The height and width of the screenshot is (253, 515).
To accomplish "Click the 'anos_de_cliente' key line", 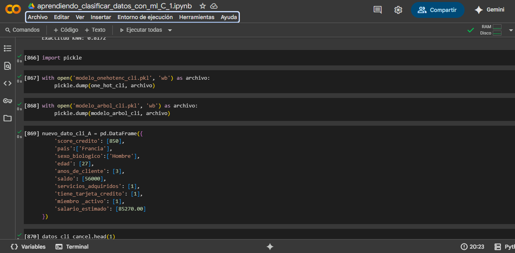I will [x=90, y=171].
